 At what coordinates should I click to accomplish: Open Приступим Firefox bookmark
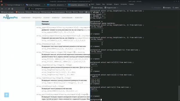pyautogui.click(x=20, y=12)
